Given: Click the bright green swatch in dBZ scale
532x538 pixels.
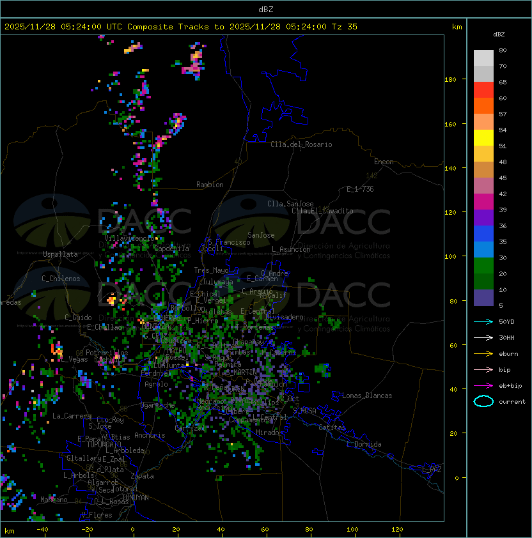Looking at the screenshot, I should point(483,265).
